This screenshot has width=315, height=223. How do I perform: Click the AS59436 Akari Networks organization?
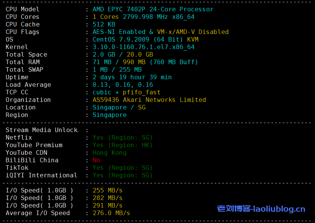pos(149,100)
